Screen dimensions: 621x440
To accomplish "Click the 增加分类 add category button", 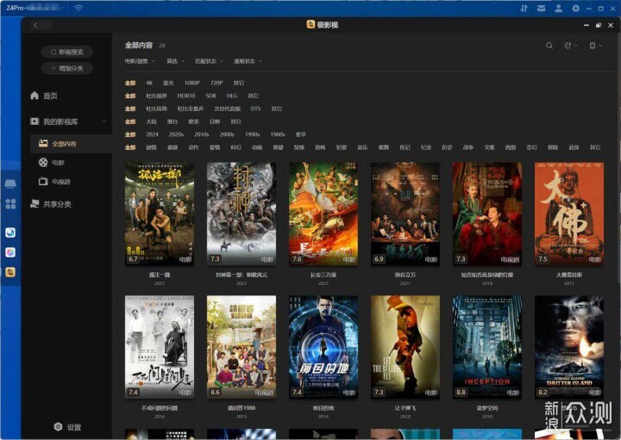I will click(67, 68).
